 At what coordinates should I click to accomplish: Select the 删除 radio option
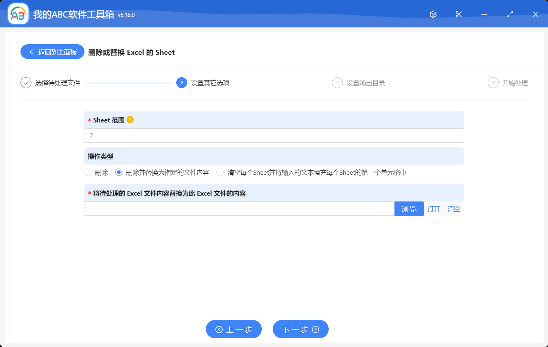click(x=88, y=172)
